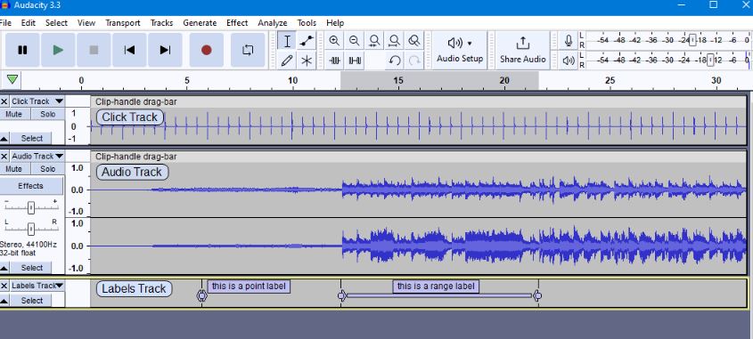The width and height of the screenshot is (753, 339).
Task: Open the record meter microphone icon
Action: click(569, 41)
